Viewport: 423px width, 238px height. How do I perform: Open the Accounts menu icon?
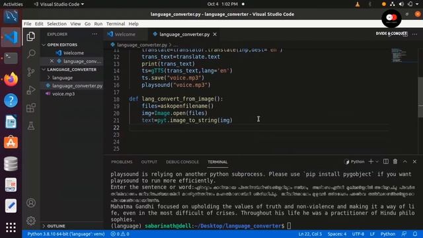point(31,203)
